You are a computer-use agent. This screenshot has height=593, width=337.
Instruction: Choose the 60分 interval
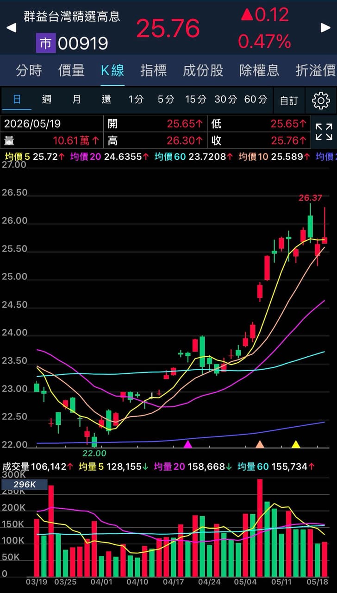(x=256, y=99)
